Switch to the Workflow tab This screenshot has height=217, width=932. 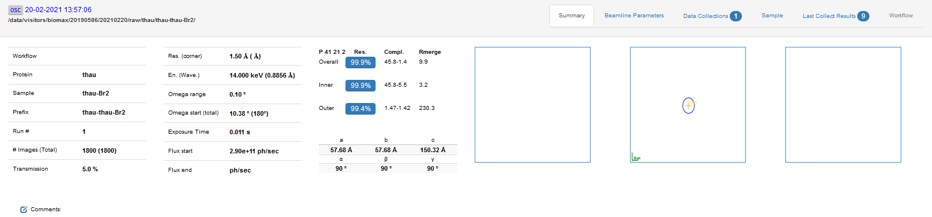click(901, 16)
